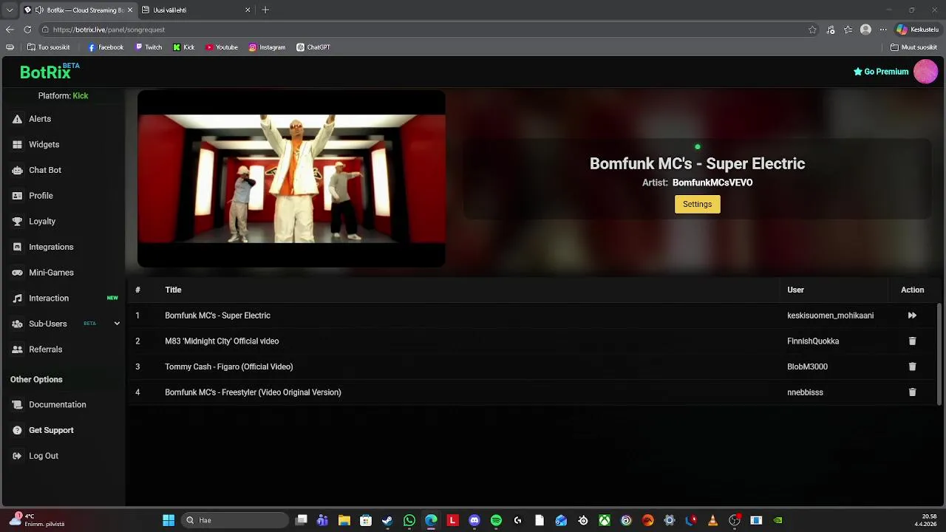Image resolution: width=946 pixels, height=532 pixels.
Task: Open Integrations in the sidebar
Action: click(51, 247)
